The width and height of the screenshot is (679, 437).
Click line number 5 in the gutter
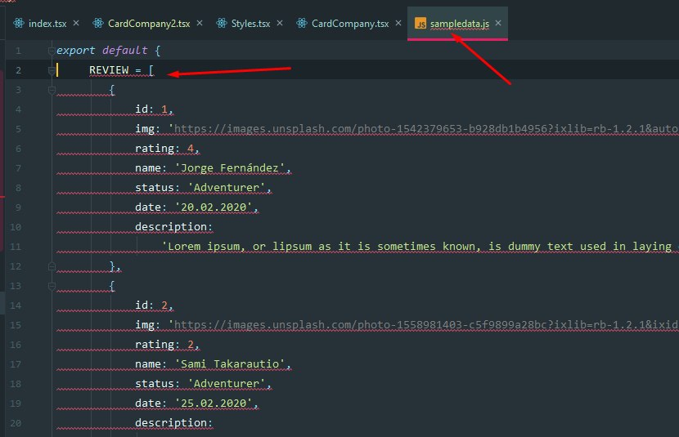pos(18,129)
